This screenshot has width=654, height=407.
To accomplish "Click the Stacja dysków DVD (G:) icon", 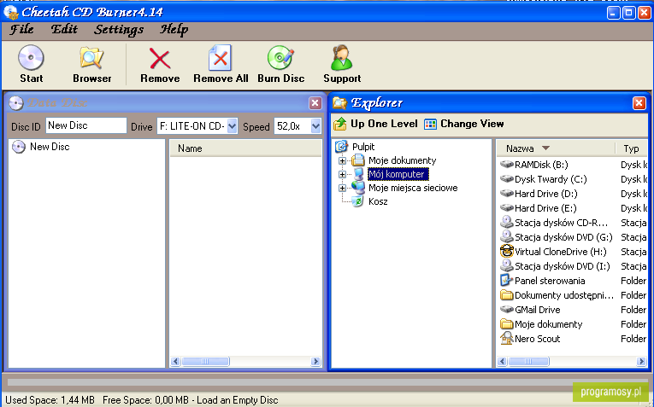I will (506, 237).
